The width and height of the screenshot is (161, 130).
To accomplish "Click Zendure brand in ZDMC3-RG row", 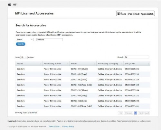I will 21,106.
